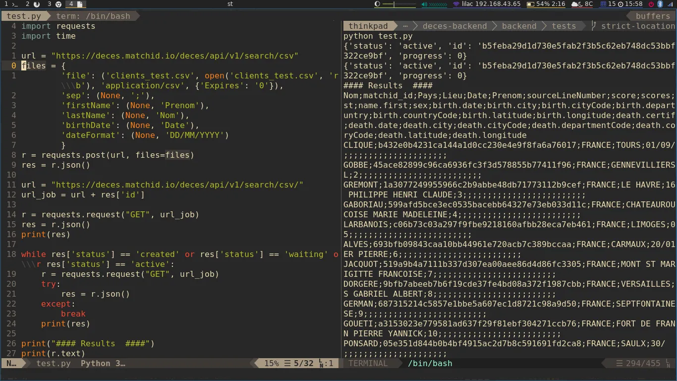
Task: Click the brightness half-moon icon
Action: tap(377, 4)
